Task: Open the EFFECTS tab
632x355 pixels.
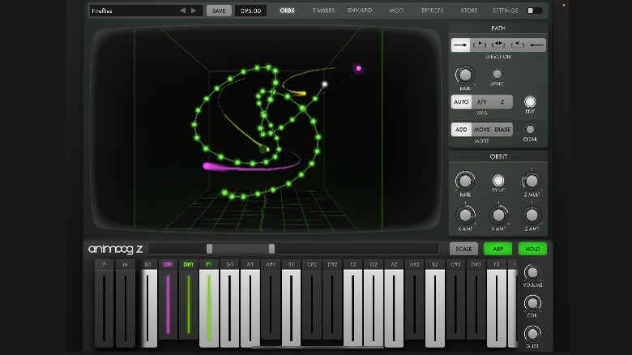Action: 433,11
